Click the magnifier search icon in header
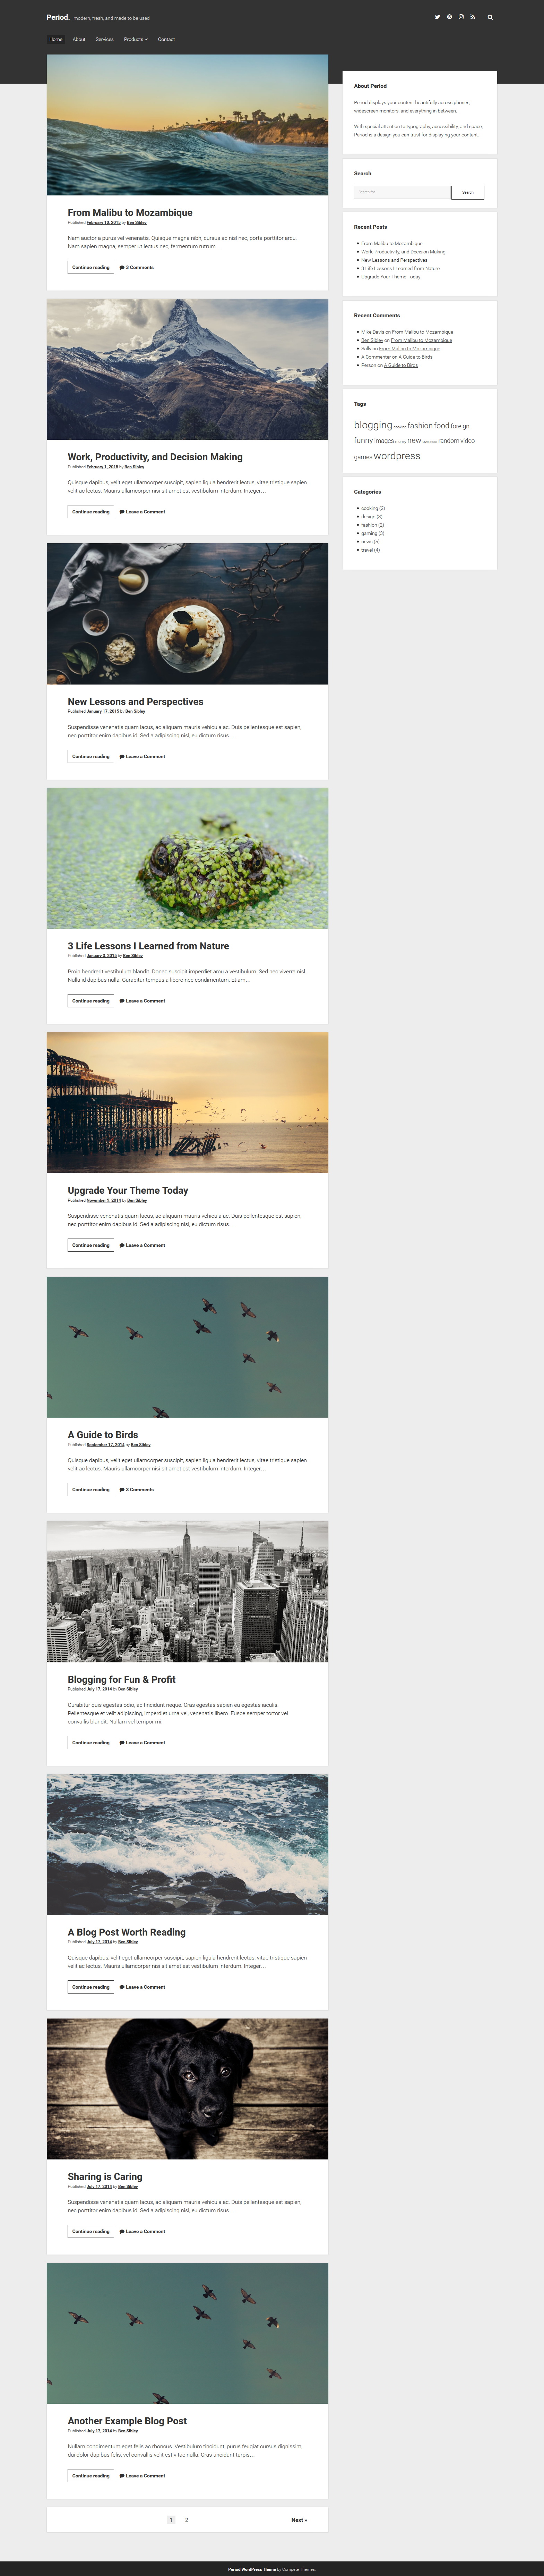This screenshot has height=2576, width=544. coord(490,17)
